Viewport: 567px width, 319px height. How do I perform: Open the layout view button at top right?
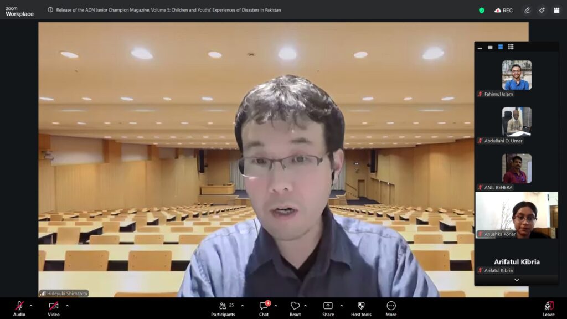tap(556, 10)
